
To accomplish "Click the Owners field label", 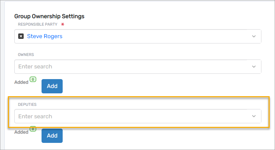I will click(x=26, y=55).
